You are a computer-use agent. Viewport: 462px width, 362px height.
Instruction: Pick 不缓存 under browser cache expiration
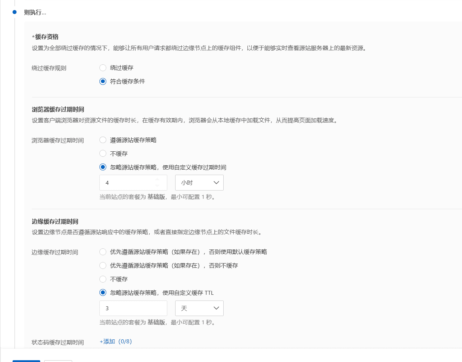(103, 153)
